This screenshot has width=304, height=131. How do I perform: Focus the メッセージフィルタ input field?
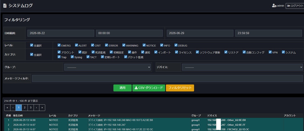click(x=167, y=78)
